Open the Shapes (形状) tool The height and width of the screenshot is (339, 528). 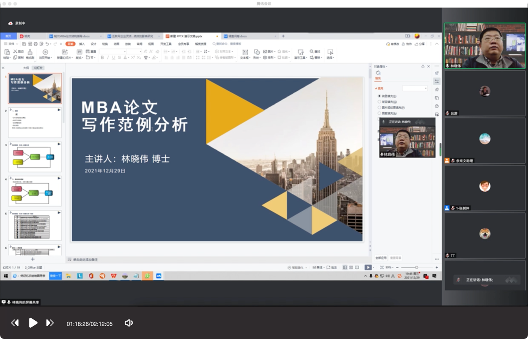click(257, 52)
